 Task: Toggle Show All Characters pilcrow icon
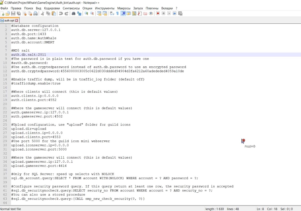coord(117,13)
